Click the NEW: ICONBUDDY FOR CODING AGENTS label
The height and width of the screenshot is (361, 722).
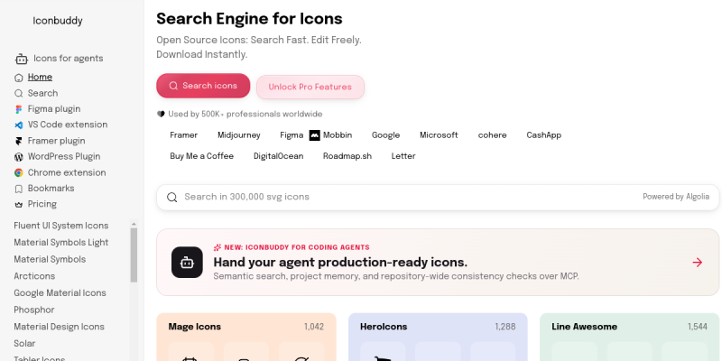(x=297, y=247)
